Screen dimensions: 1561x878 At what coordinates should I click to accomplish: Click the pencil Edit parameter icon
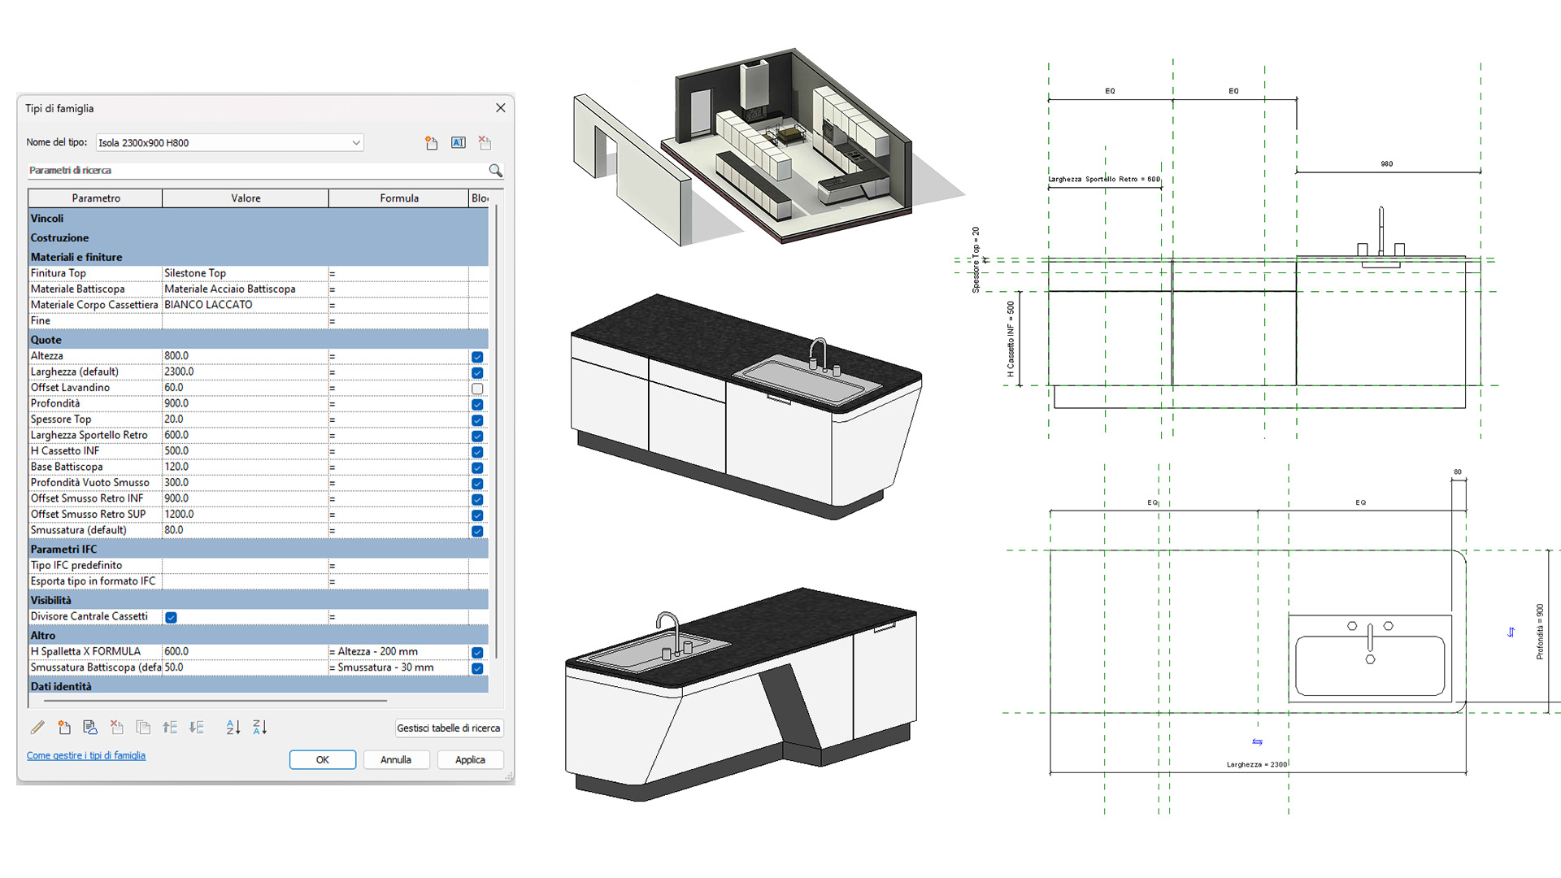37,728
